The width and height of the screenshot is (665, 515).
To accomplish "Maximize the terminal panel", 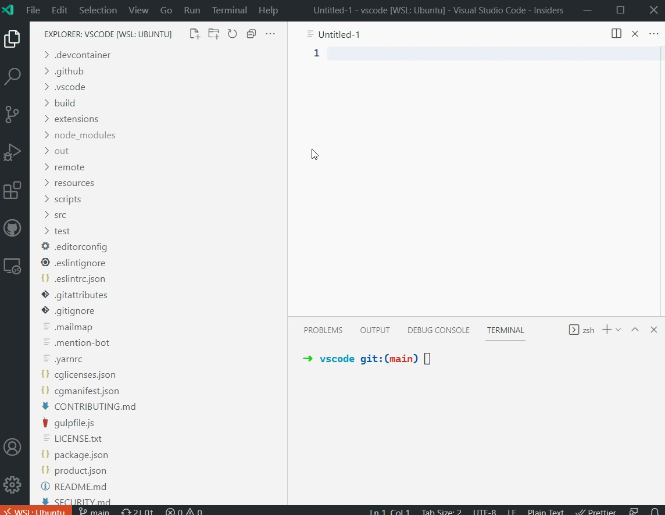I will point(635,330).
